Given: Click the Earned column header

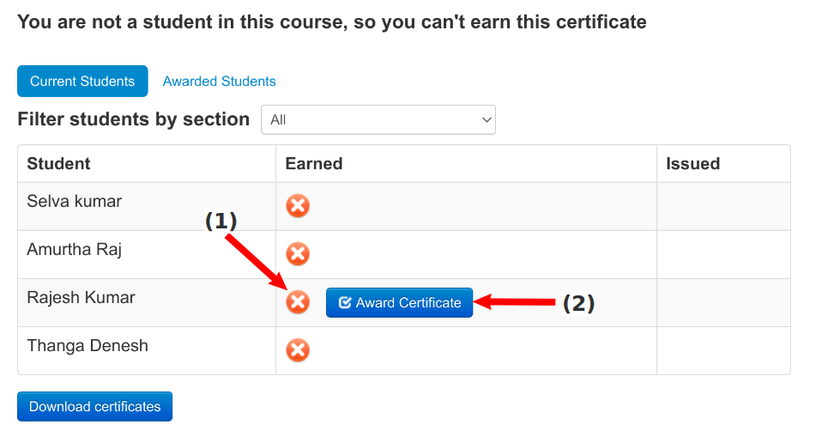Looking at the screenshot, I should tap(314, 163).
